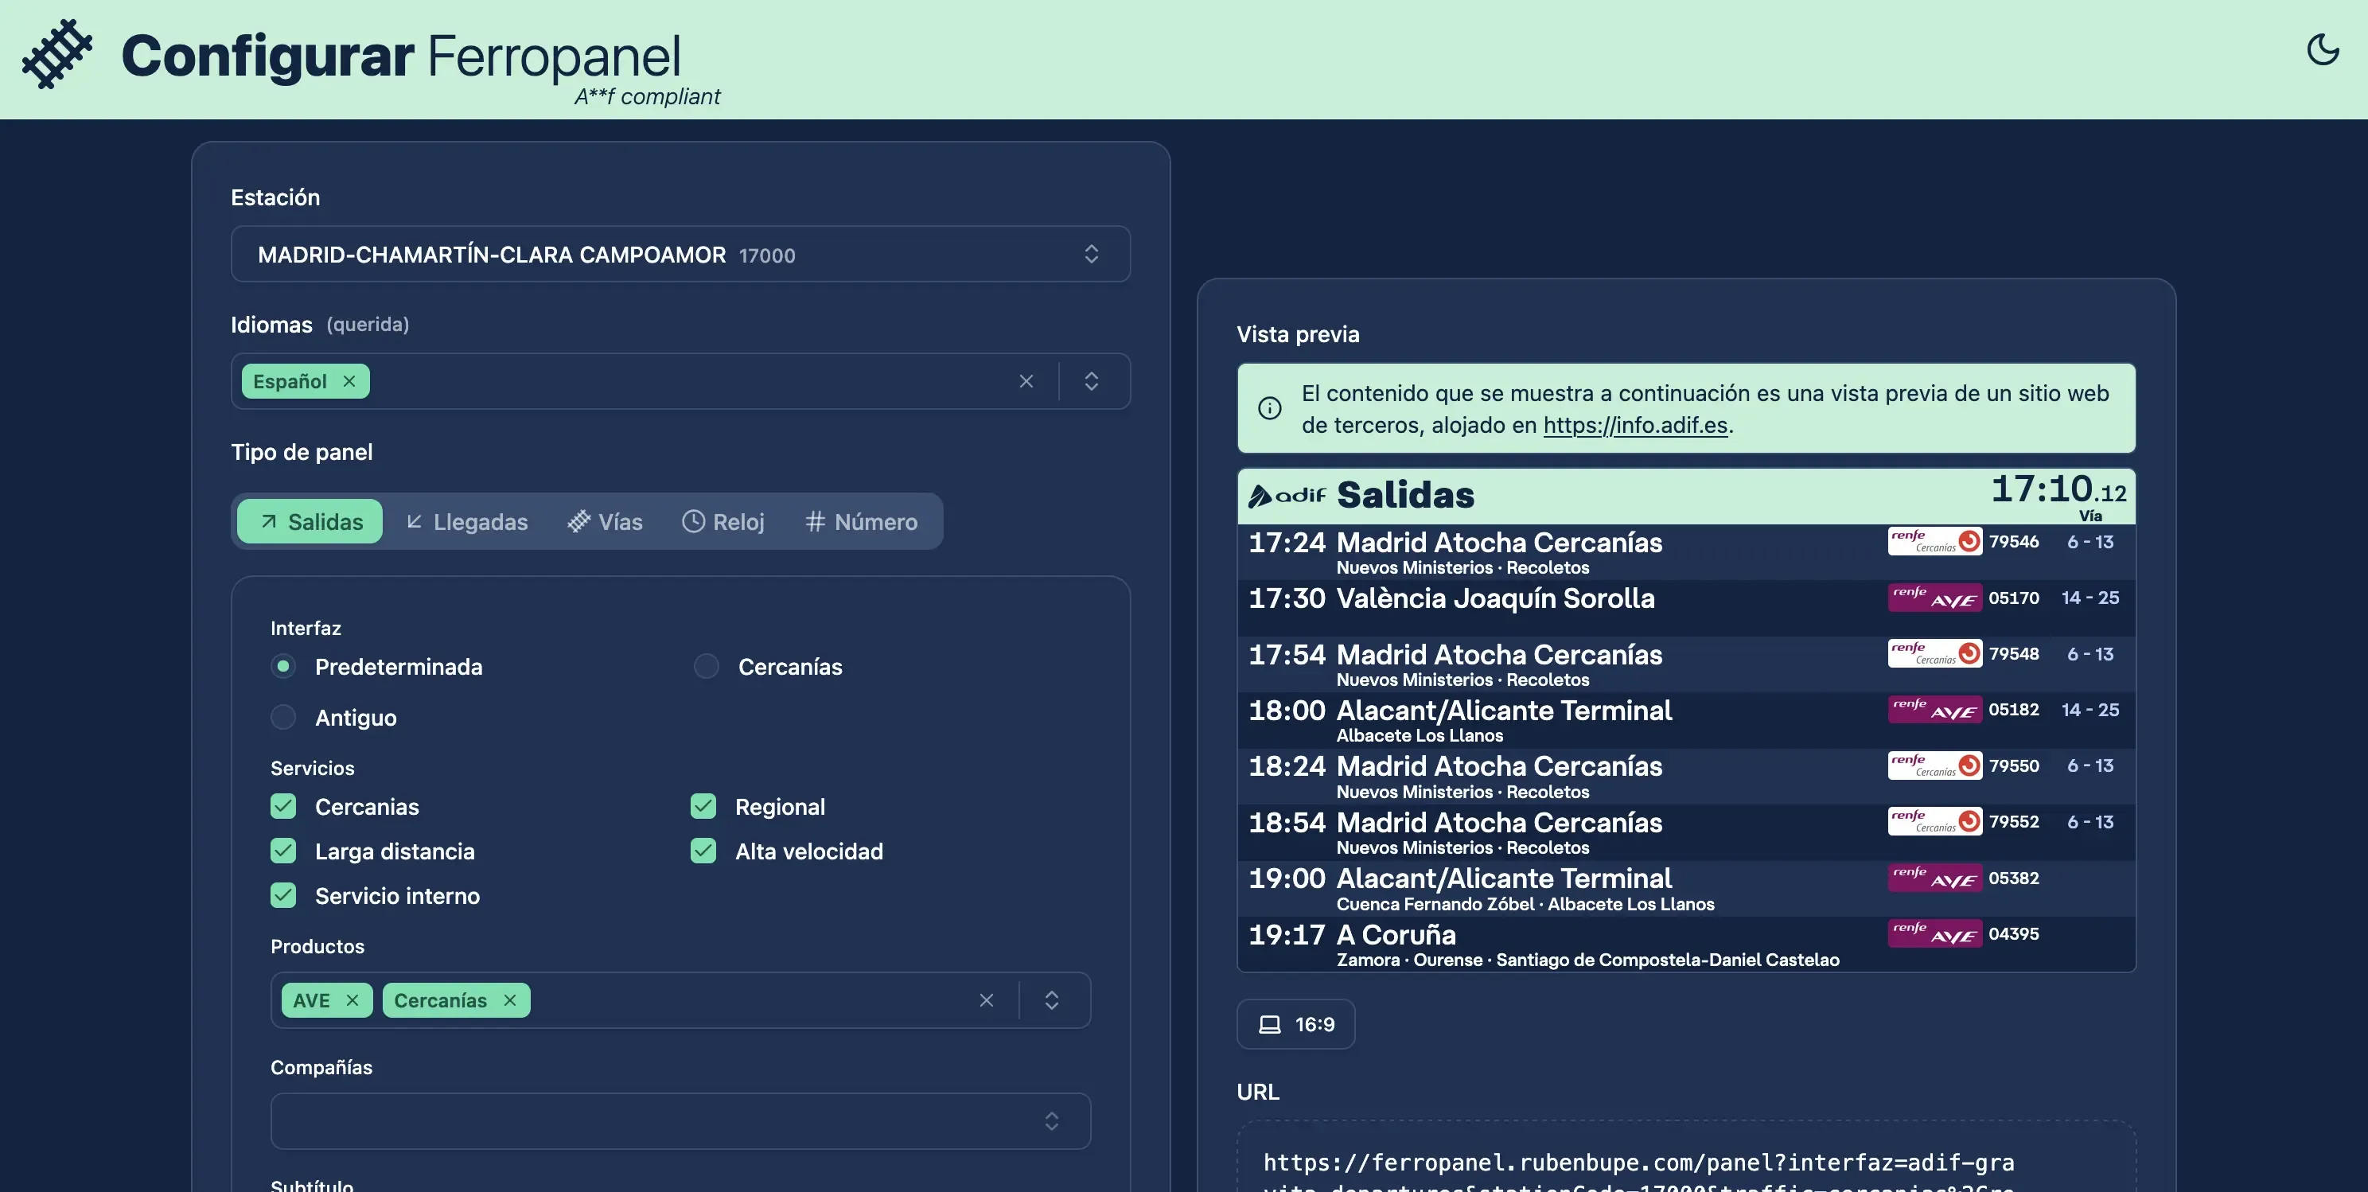Clear all selected products
Viewport: 2368px width, 1192px height.
point(985,1000)
